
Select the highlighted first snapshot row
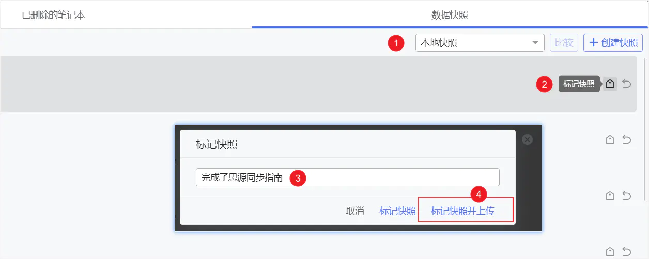[258, 84]
